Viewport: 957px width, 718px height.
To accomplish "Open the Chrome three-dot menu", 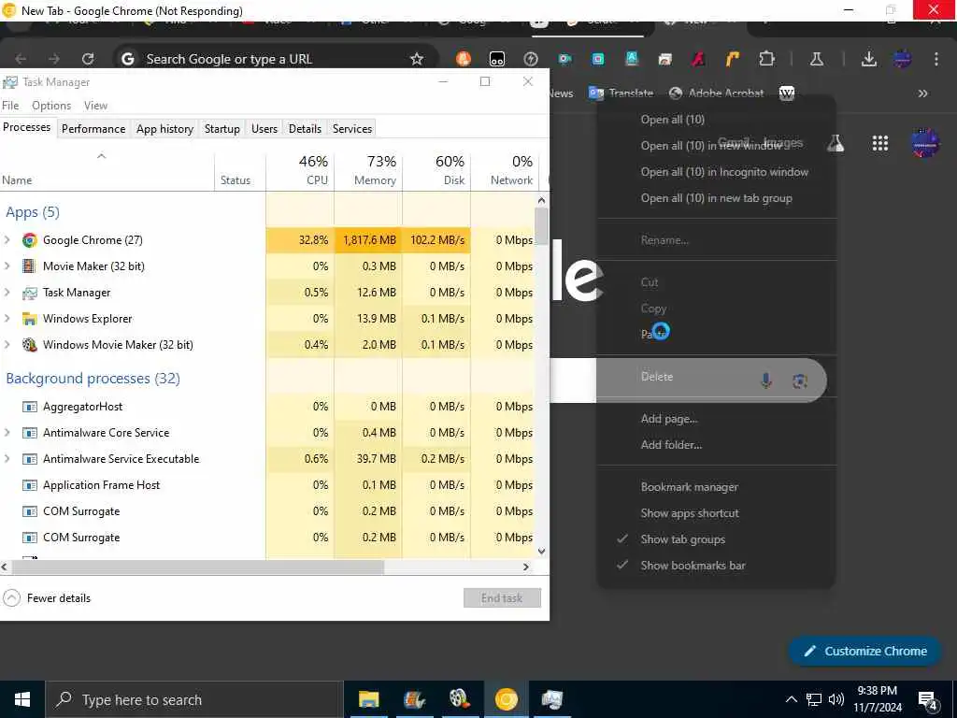I will (936, 59).
